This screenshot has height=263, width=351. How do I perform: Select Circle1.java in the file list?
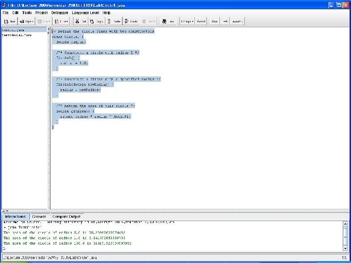[x=24, y=30]
